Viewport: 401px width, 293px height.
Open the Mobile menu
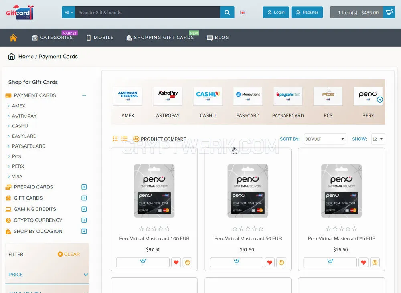point(100,38)
